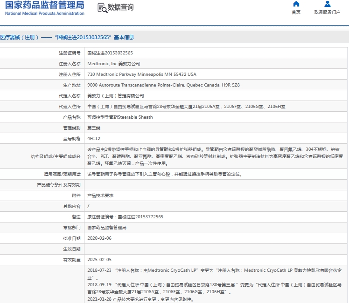Click approval department value 国家药品监督管理局
Image resolution: width=349 pixels, height=303 pixels.
(x=107, y=228)
